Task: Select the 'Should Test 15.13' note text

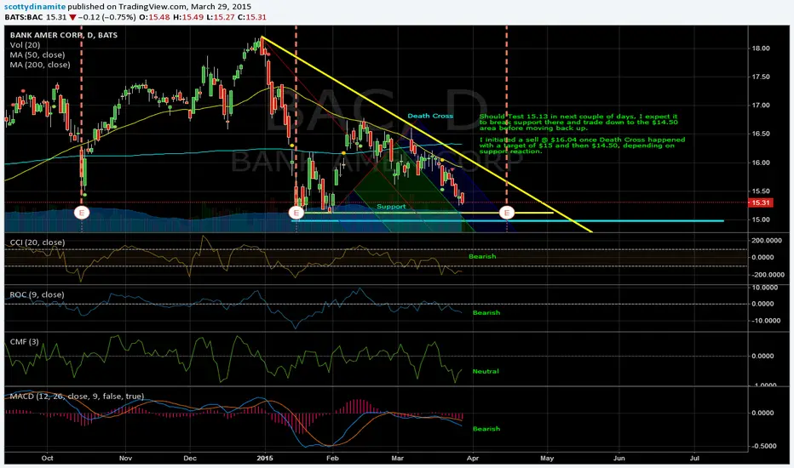Action: (578, 122)
